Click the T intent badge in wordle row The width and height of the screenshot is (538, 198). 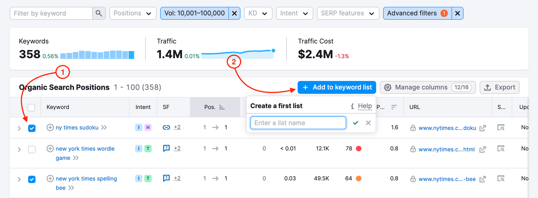pos(148,149)
